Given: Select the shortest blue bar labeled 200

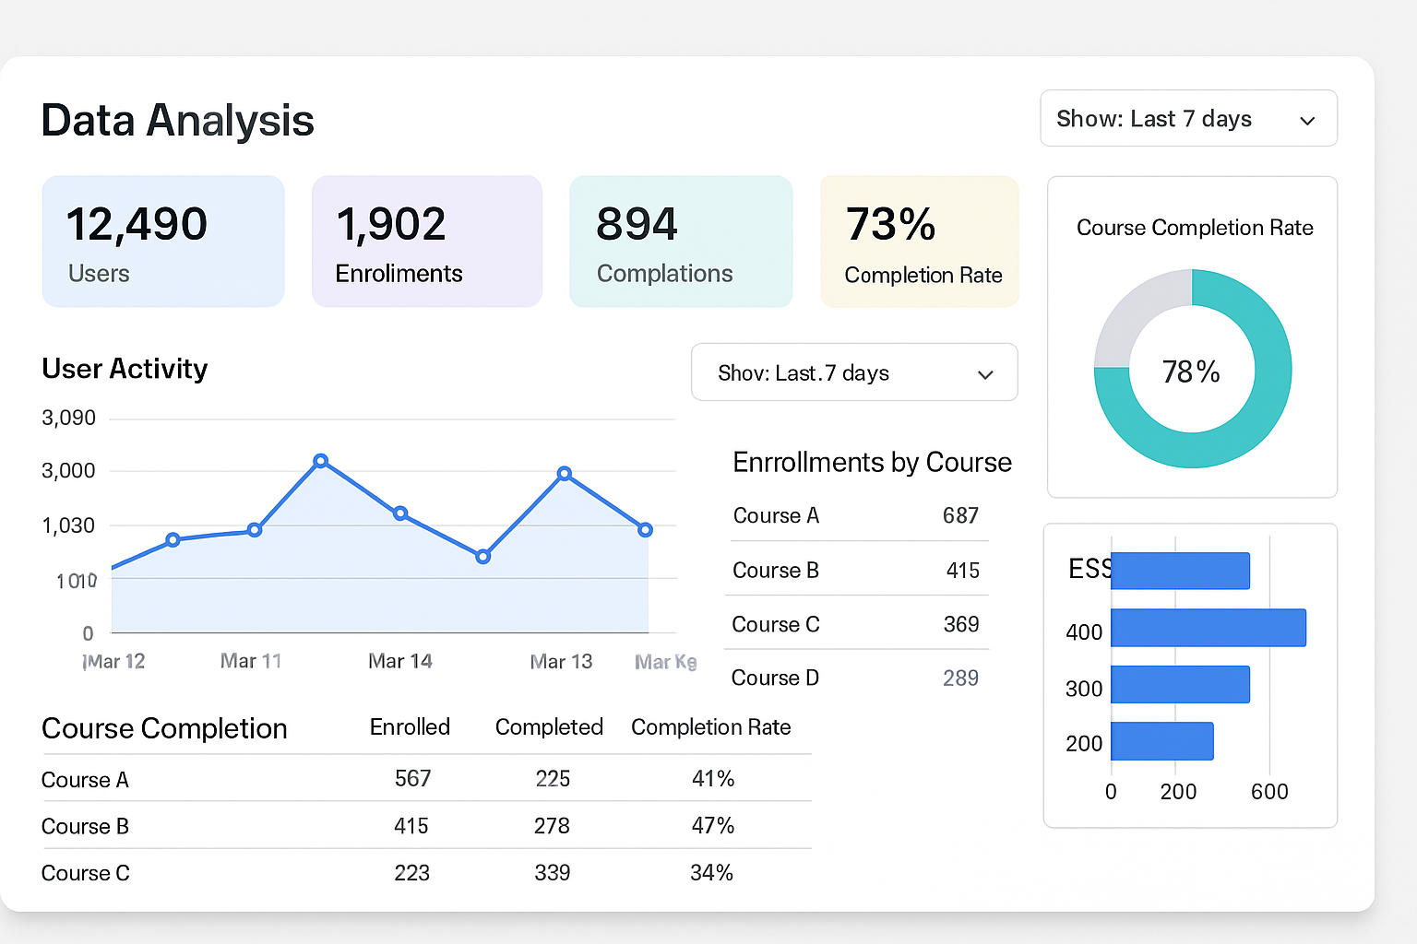Looking at the screenshot, I should (x=1161, y=741).
